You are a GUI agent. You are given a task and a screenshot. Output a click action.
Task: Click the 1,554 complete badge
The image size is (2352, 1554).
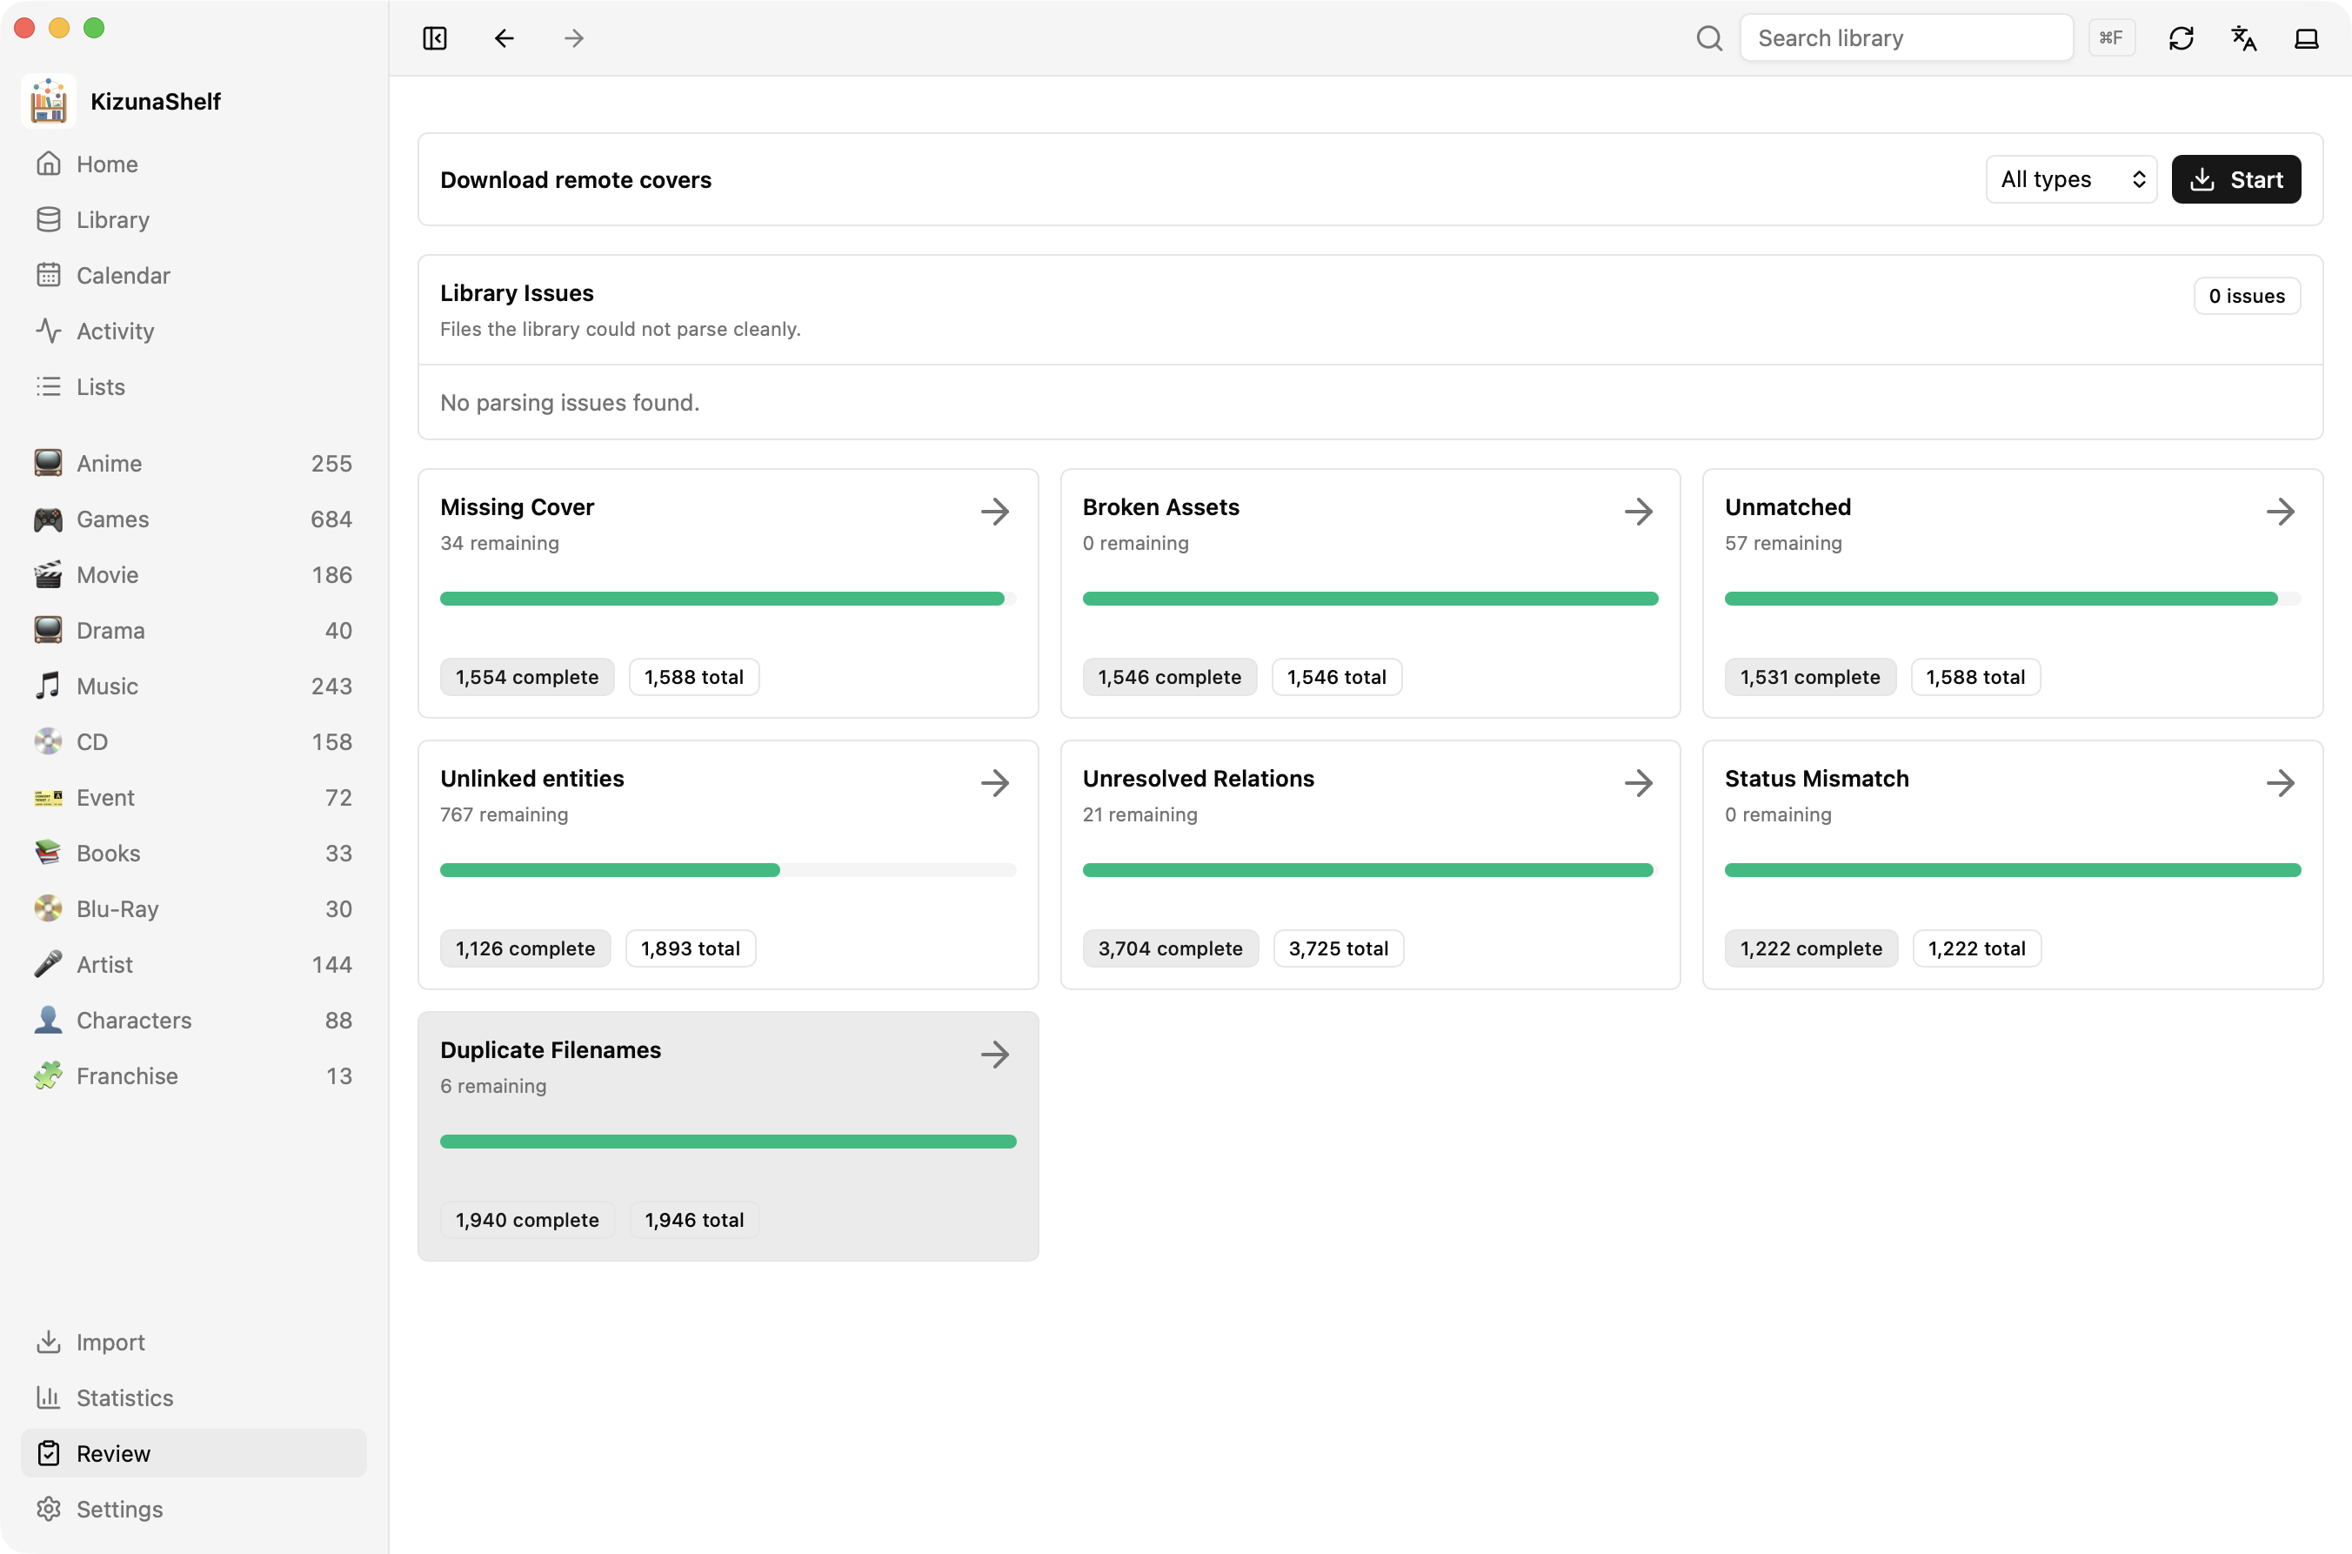point(527,677)
